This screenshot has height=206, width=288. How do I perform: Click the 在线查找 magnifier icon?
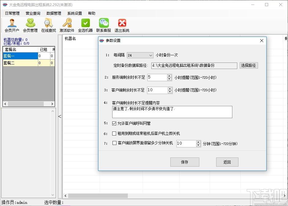49,25
